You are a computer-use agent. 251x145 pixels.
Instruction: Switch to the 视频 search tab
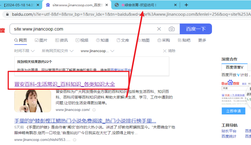[82, 40]
